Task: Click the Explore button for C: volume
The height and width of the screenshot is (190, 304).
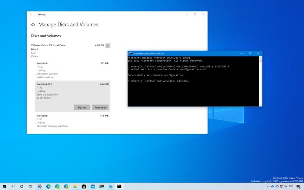Action: pyautogui.click(x=82, y=107)
